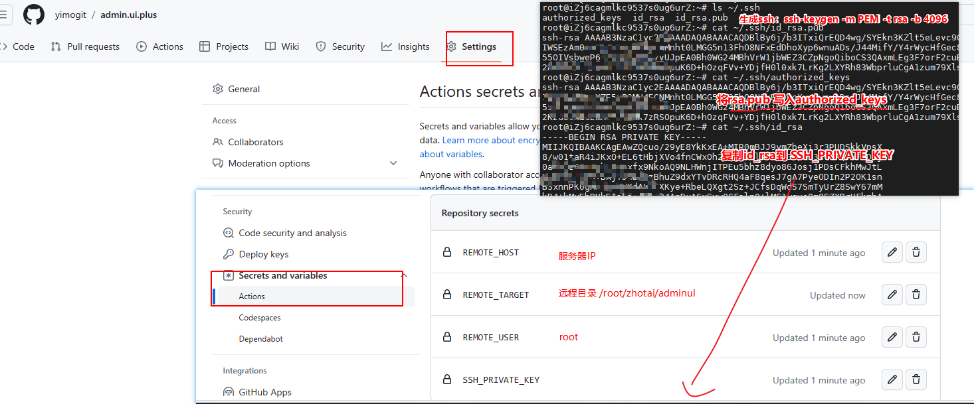The width and height of the screenshot is (974, 404).
Task: Edit the SSH_PRIVATE_KEY secret
Action: click(892, 379)
